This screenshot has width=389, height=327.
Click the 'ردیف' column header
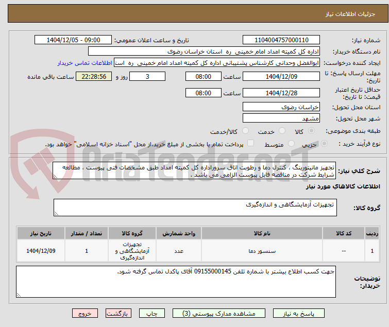pyautogui.click(x=372, y=233)
